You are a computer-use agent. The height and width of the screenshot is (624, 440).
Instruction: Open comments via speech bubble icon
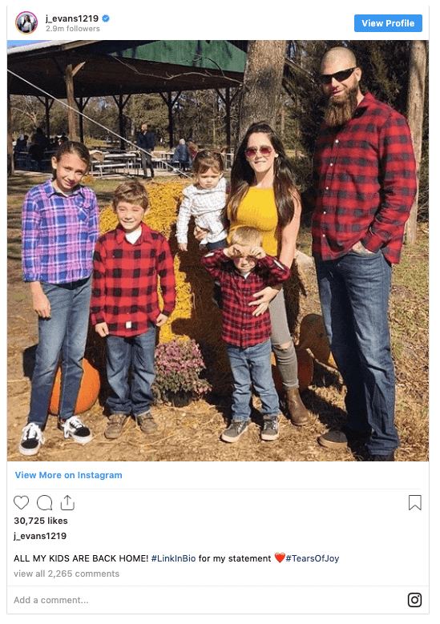point(45,502)
